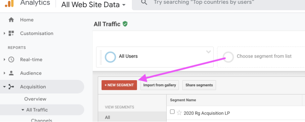Tick the 2020 Rg Acquisition LP checkbox
Viewport: 305px width, 122px height.
[x=172, y=112]
